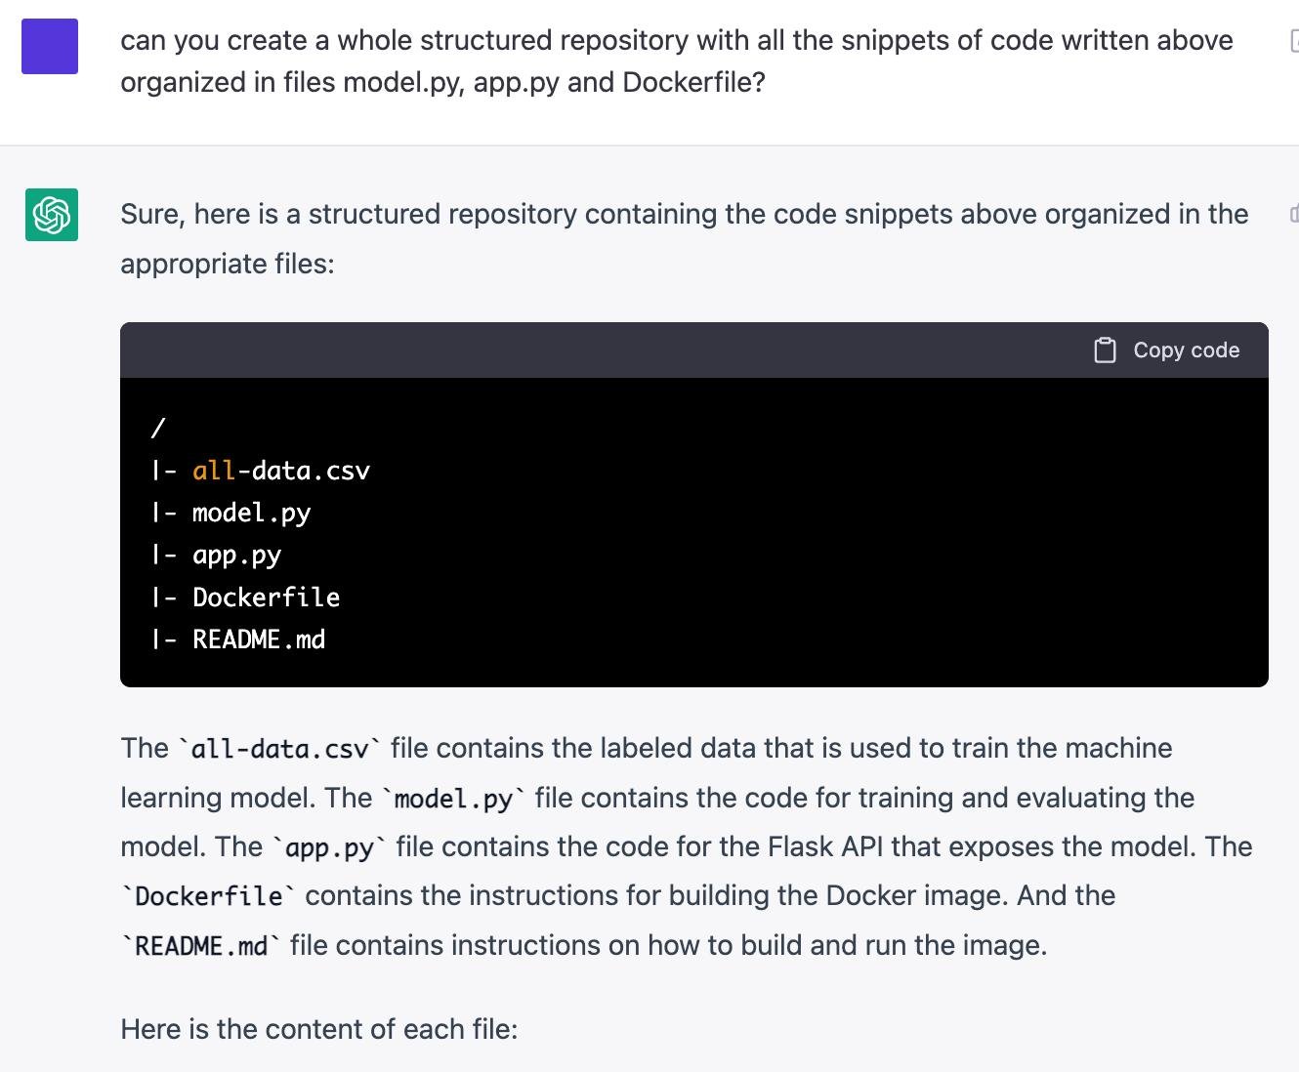This screenshot has width=1299, height=1072.
Task: Click inline `app.py` code in the paragraph
Action: [330, 847]
